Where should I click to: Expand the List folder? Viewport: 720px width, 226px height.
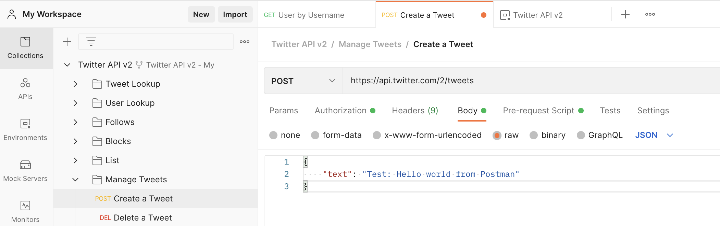(75, 160)
